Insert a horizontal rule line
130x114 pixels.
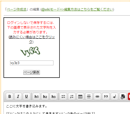(89, 96)
